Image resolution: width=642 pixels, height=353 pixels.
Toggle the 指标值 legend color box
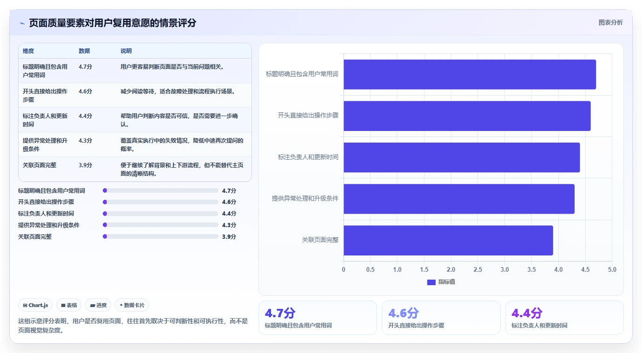coord(431,282)
